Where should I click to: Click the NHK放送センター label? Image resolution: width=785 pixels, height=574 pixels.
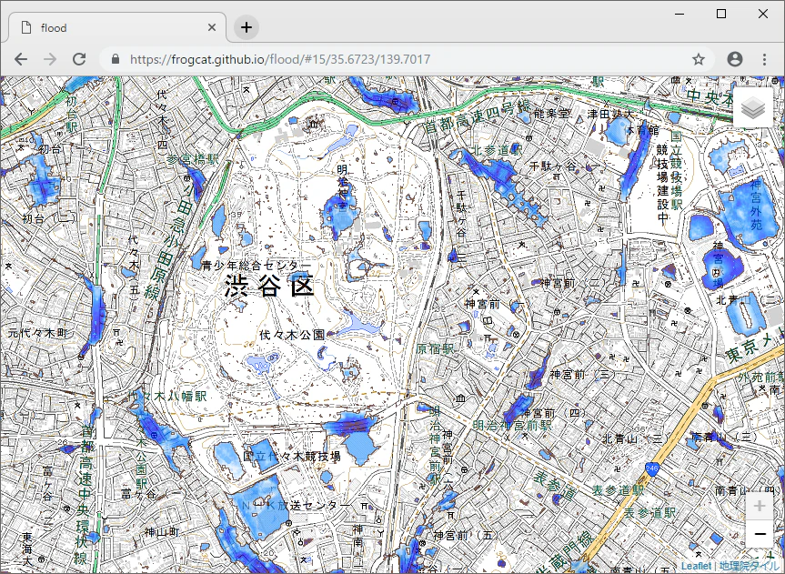[x=297, y=506]
